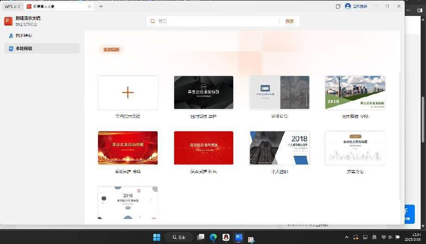Open the QQ penguin icon in taskbar

(226, 237)
